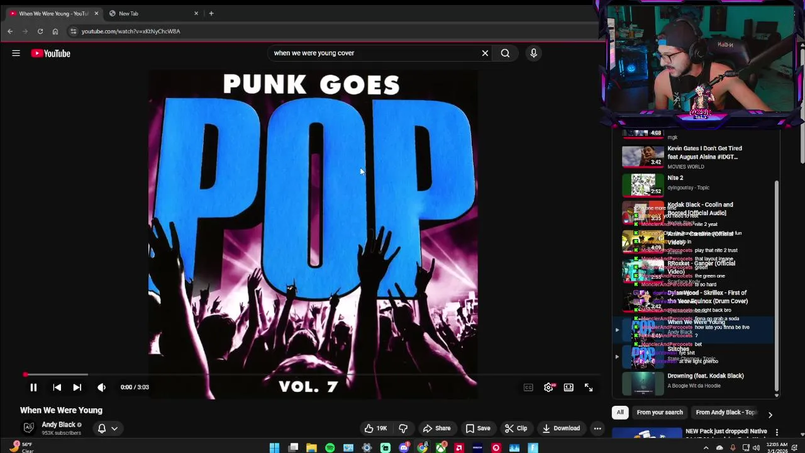The width and height of the screenshot is (805, 453).
Task: Click the video progress bar
Action: pyautogui.click(x=313, y=375)
